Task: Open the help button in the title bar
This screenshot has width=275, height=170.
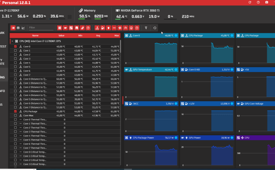Action: pos(258,2)
